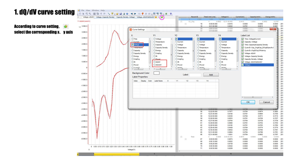Click the green Excel export icon
The width and height of the screenshot is (292, 164).
click(166, 14)
